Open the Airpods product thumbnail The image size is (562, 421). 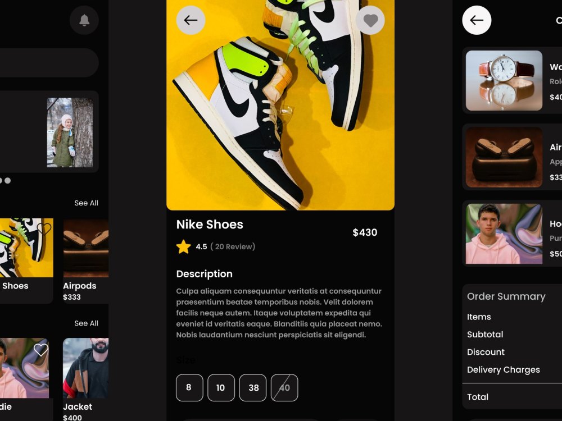click(85, 248)
